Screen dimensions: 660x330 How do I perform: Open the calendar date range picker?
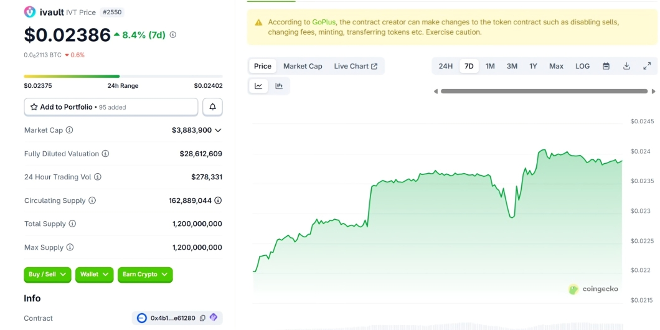point(606,66)
